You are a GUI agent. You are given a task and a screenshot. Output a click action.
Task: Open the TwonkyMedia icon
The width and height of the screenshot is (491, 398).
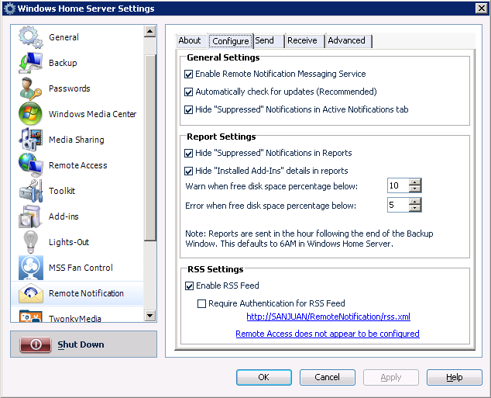(x=31, y=316)
